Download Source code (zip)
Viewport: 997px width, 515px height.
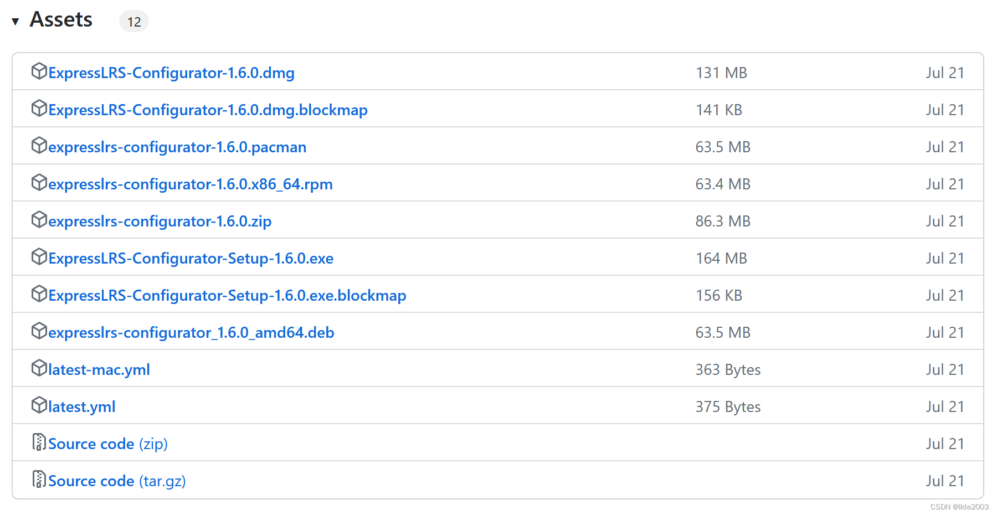click(x=108, y=444)
